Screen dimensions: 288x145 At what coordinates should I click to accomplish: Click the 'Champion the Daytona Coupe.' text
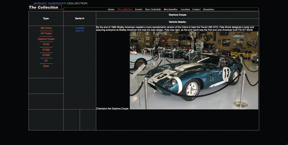pyautogui.click(x=113, y=109)
